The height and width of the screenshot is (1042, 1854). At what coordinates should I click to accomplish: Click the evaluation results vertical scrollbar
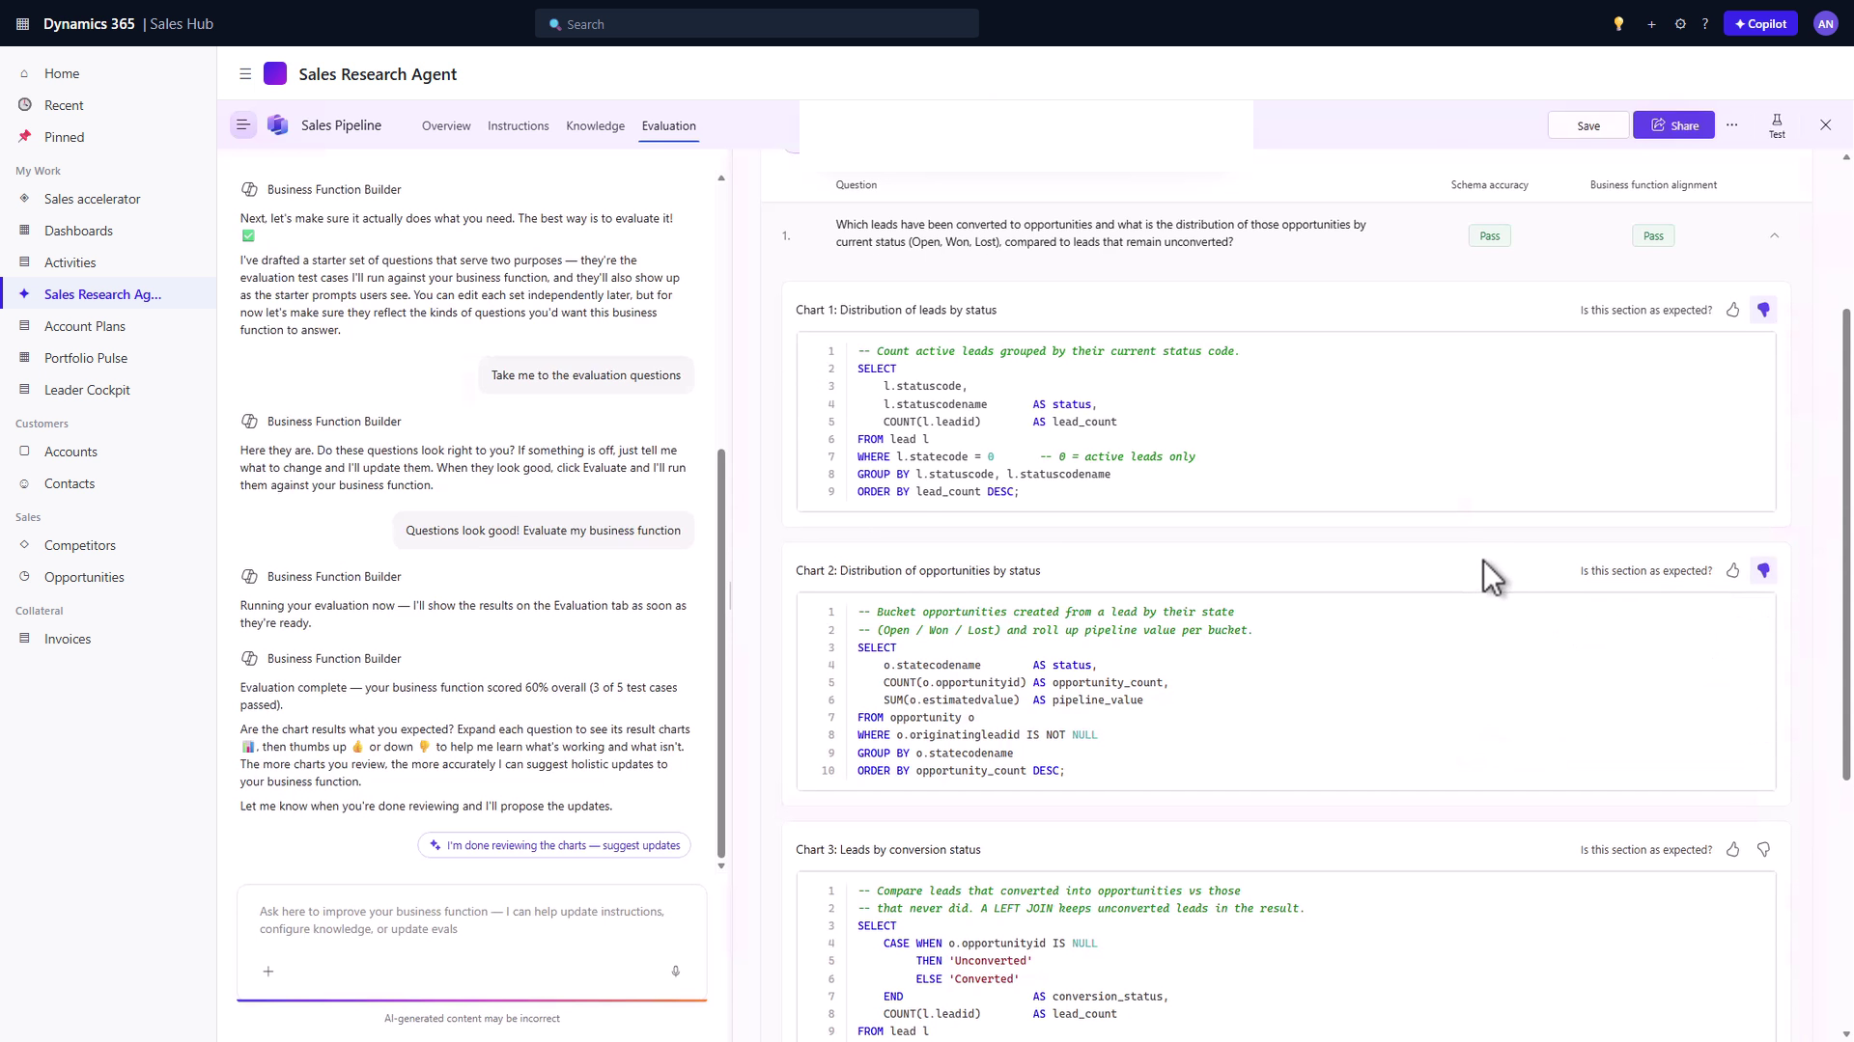coord(1846,545)
